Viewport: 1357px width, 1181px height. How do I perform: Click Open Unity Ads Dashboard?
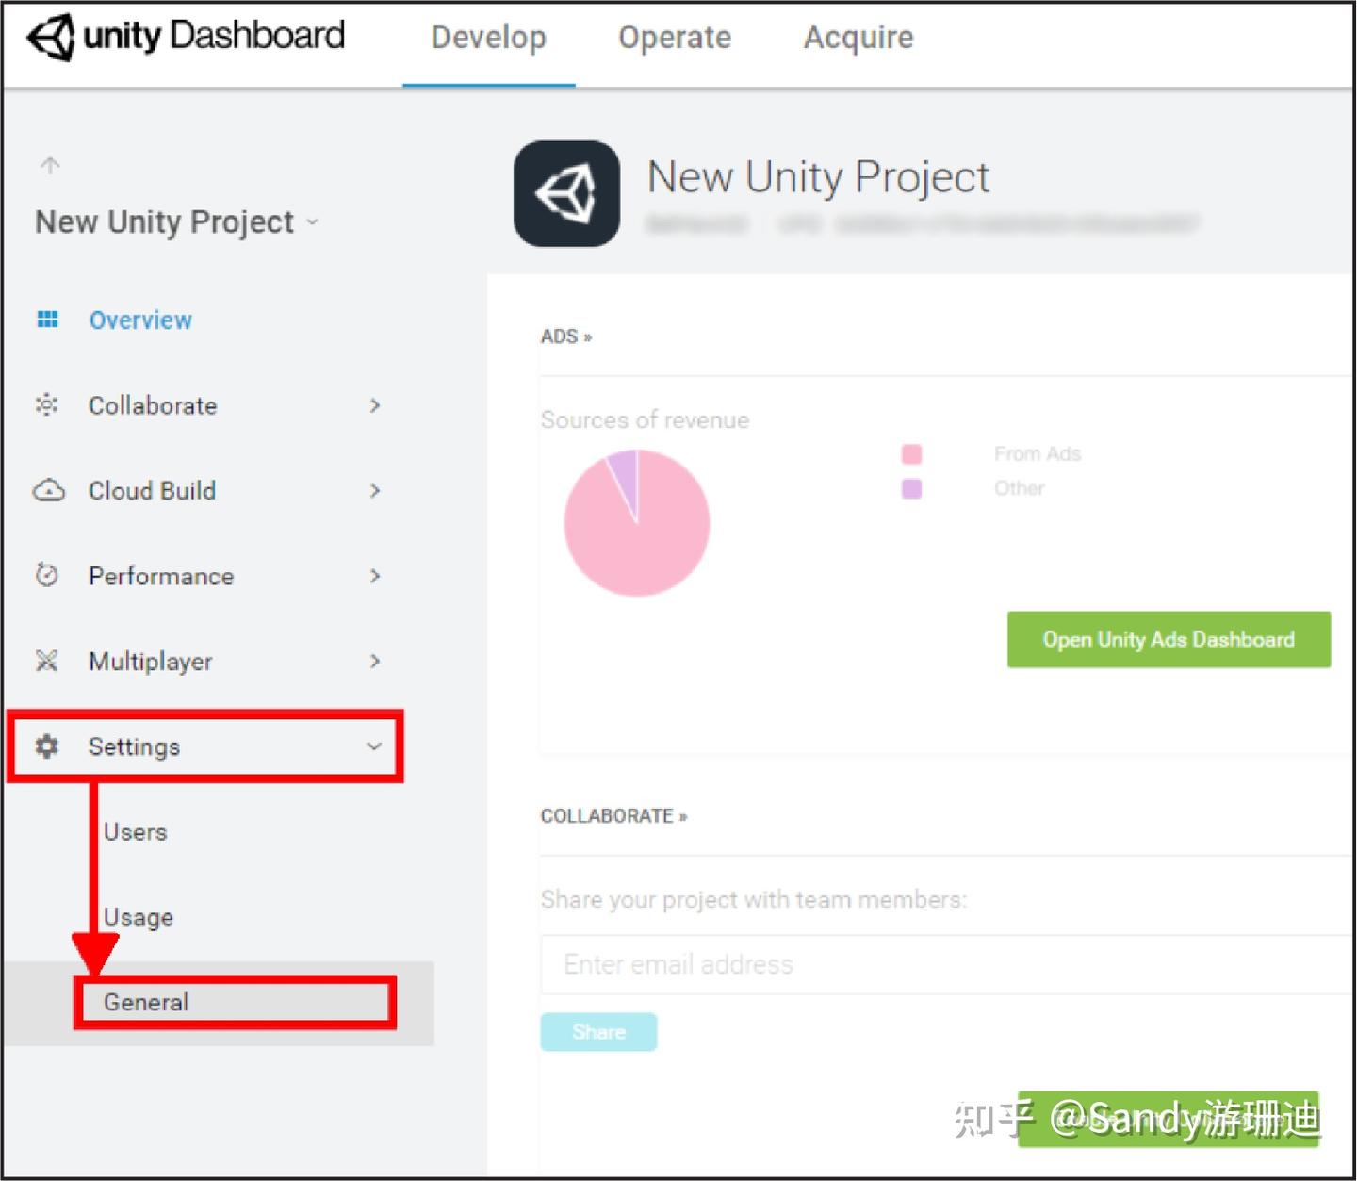[1169, 639]
